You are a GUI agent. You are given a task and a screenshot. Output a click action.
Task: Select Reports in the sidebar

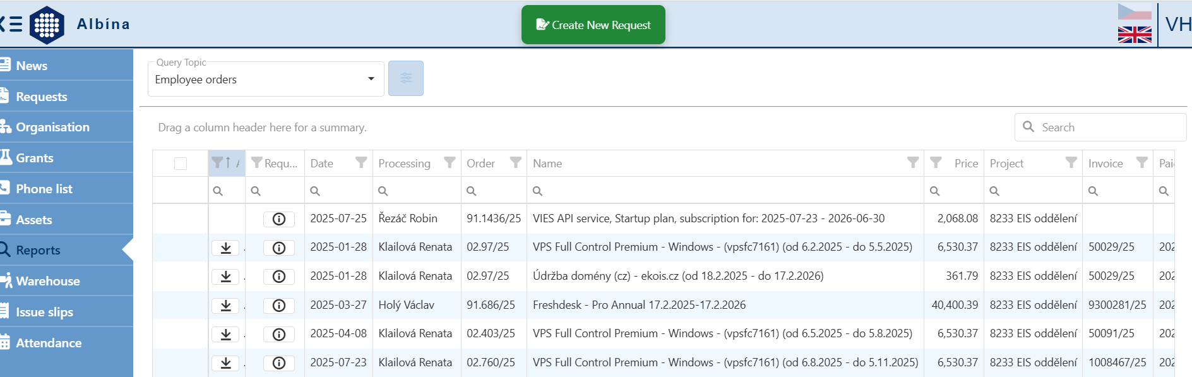[66, 250]
